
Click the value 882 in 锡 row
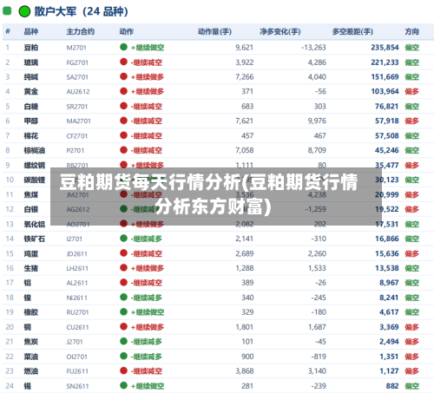coord(392,386)
